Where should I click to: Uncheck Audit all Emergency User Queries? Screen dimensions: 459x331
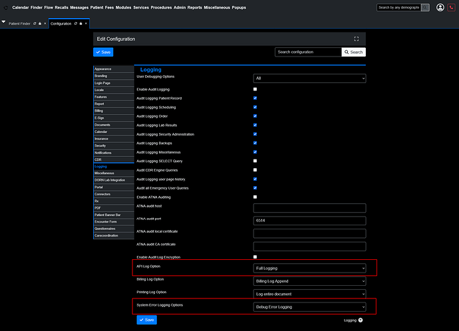tap(255, 187)
